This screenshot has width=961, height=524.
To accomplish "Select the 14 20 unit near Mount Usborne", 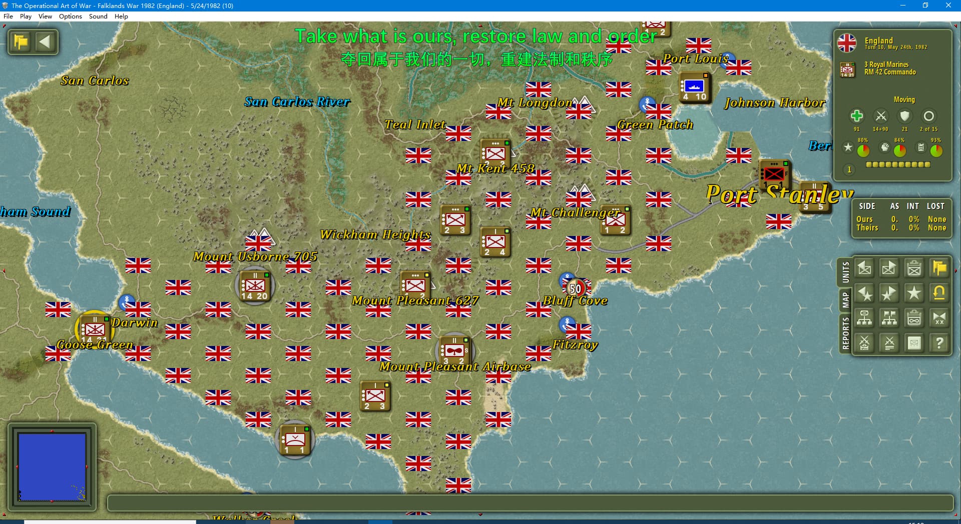I will pos(255,286).
